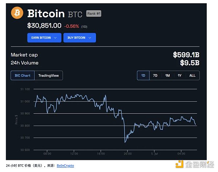Switch to the TradingView tab

[x=49, y=75]
